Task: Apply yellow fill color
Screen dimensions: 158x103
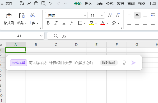Action: click(91, 23)
